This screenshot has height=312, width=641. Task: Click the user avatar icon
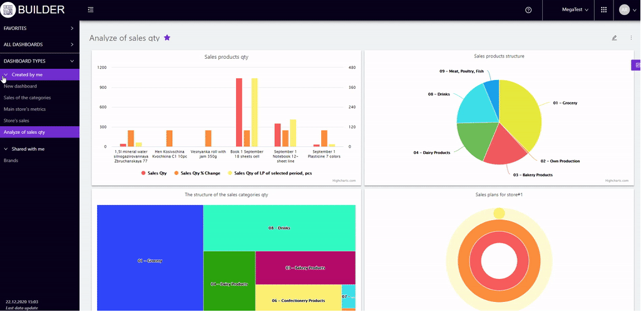pyautogui.click(x=623, y=10)
